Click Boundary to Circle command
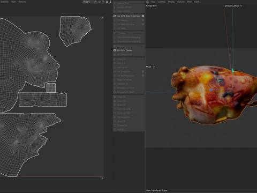This screenshot has width=257, height=193. (x=126, y=88)
